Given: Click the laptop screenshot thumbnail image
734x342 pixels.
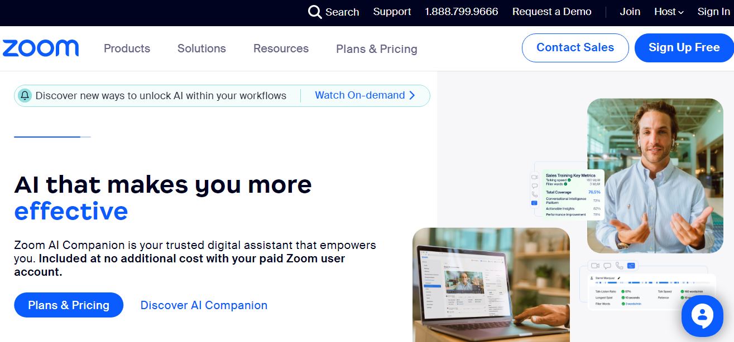Looking at the screenshot, I should [x=491, y=285].
